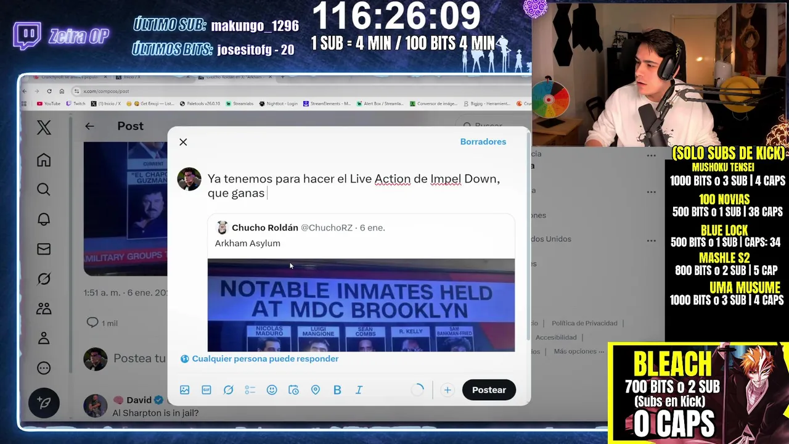Add a poll to the post
Viewport: 789px width, 444px height.
click(250, 390)
